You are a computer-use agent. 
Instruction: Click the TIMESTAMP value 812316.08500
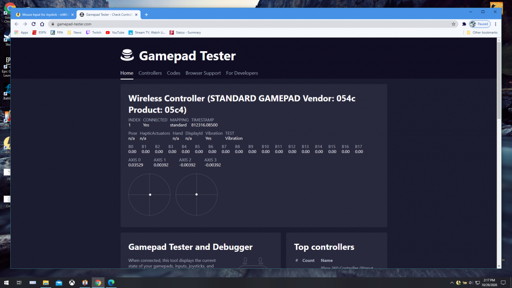point(204,125)
